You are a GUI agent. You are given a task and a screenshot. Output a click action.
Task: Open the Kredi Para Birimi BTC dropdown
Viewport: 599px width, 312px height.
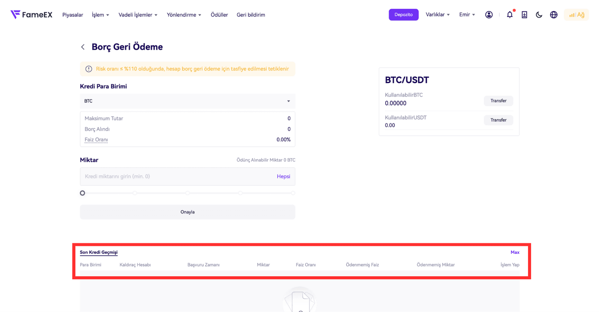point(187,101)
